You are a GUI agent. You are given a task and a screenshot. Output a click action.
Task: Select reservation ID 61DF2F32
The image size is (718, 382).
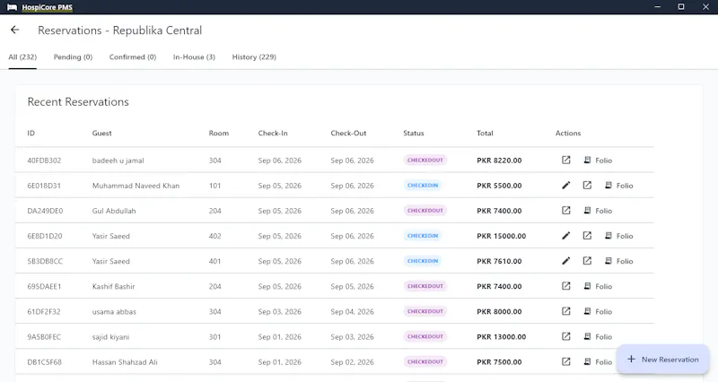point(43,311)
